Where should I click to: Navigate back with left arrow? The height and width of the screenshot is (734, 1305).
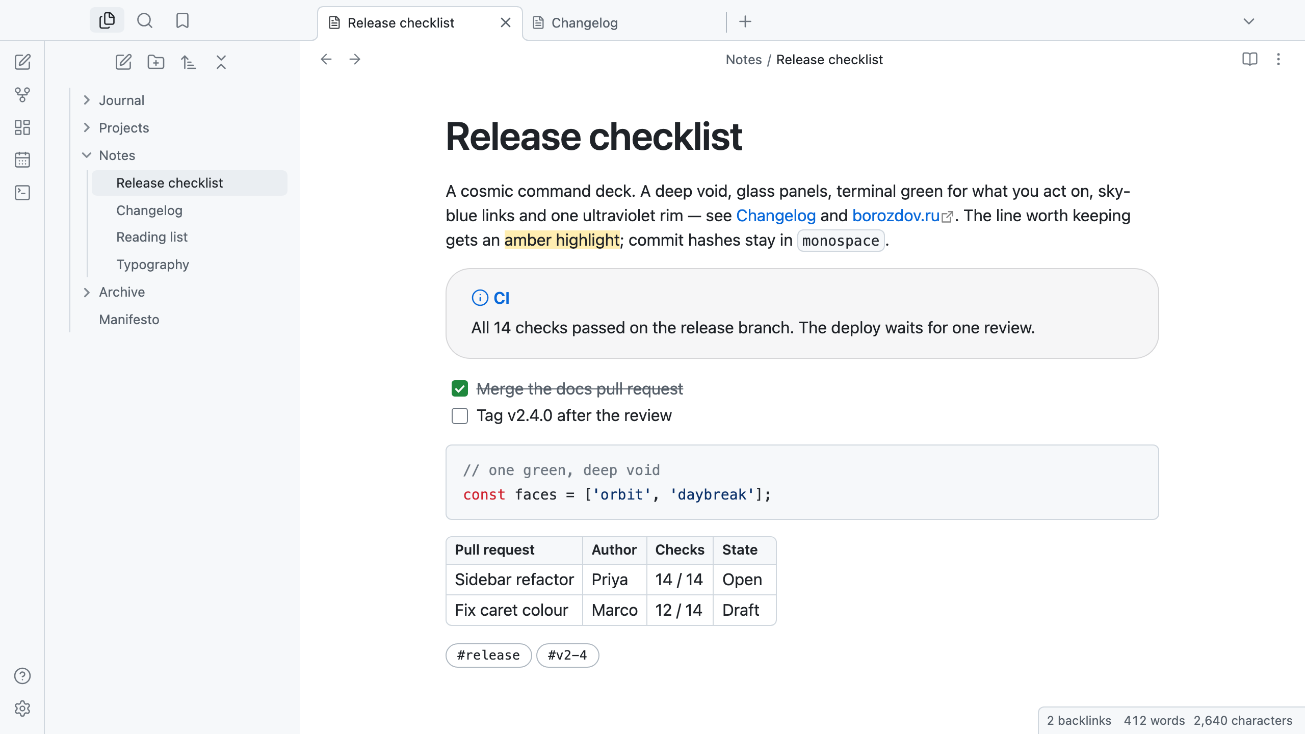tap(326, 59)
